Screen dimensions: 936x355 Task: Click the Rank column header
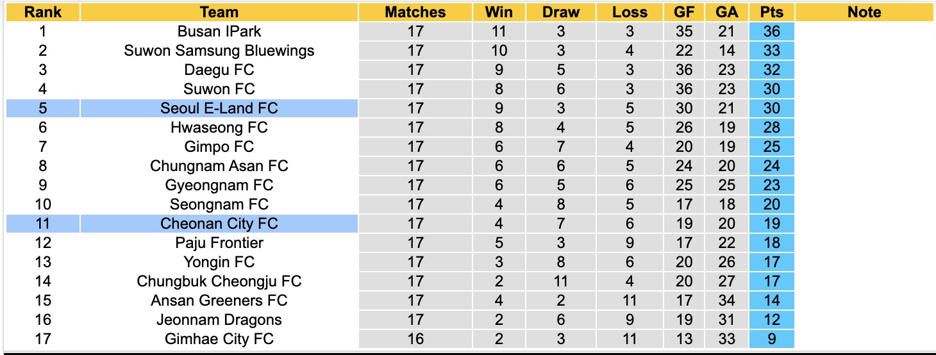click(43, 12)
